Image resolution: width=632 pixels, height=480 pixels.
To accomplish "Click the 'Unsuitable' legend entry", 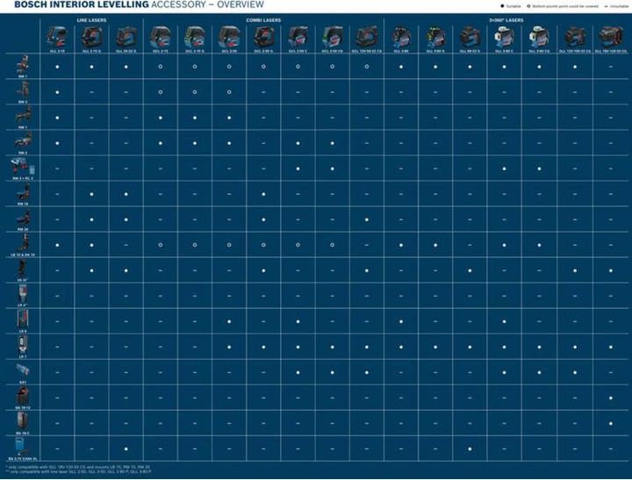I will pyautogui.click(x=617, y=6).
